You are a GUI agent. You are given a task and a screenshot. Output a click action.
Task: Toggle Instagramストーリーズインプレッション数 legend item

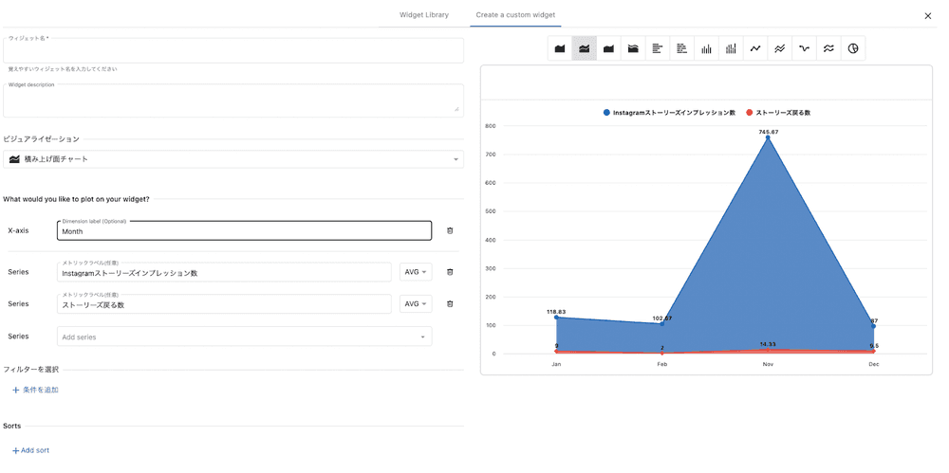[669, 113]
